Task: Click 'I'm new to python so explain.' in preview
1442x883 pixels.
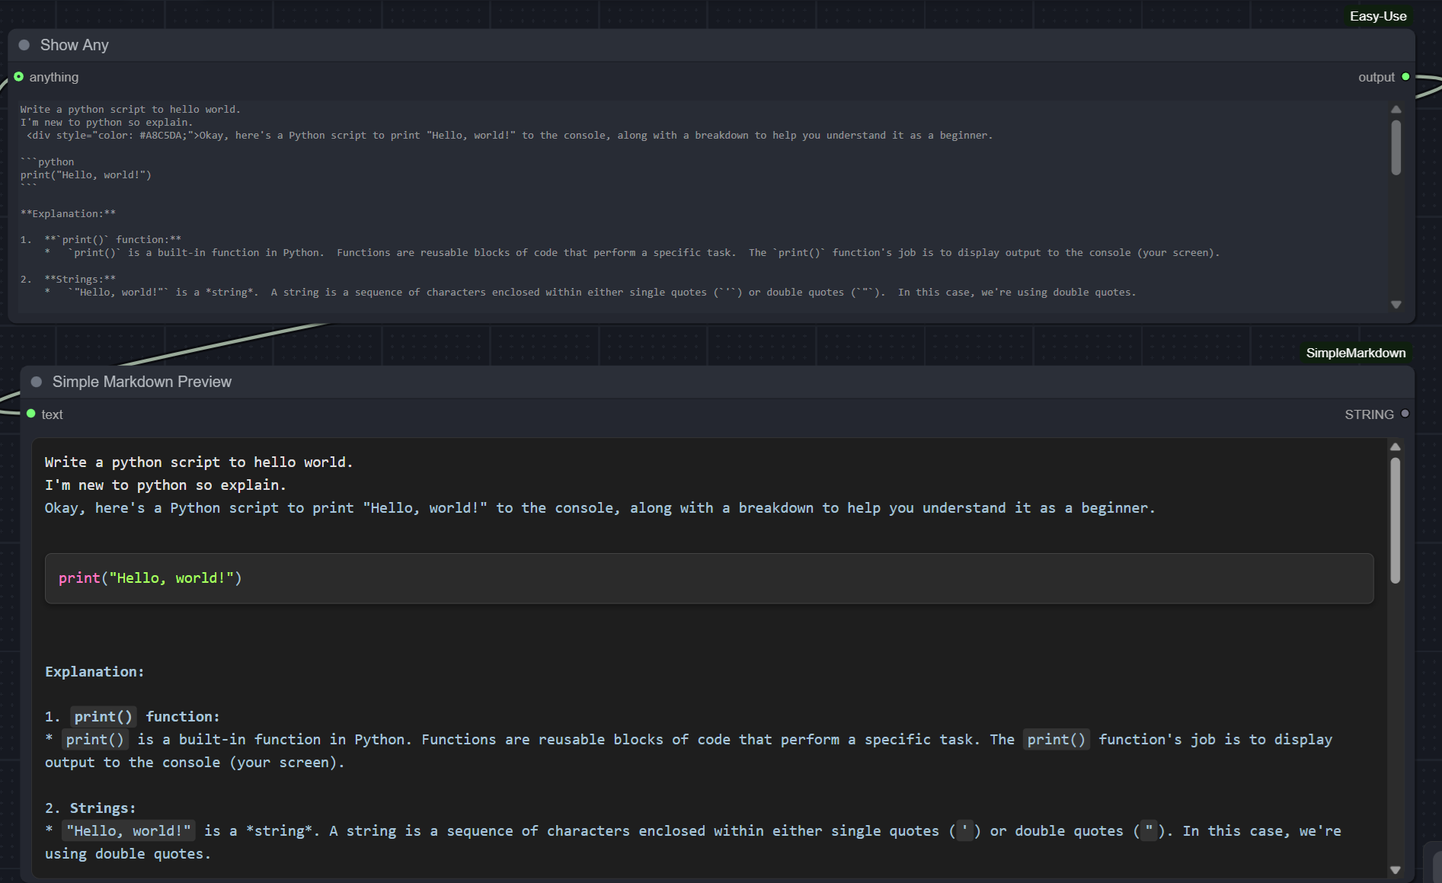Action: pos(165,485)
